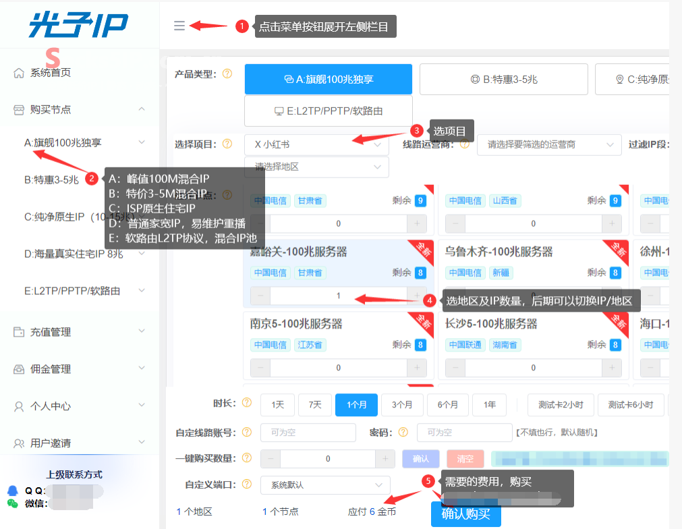Viewport: 682px width, 529px height.
Task: Increase 南京5-100兆服务器 quantity with plus
Action: coord(417,368)
